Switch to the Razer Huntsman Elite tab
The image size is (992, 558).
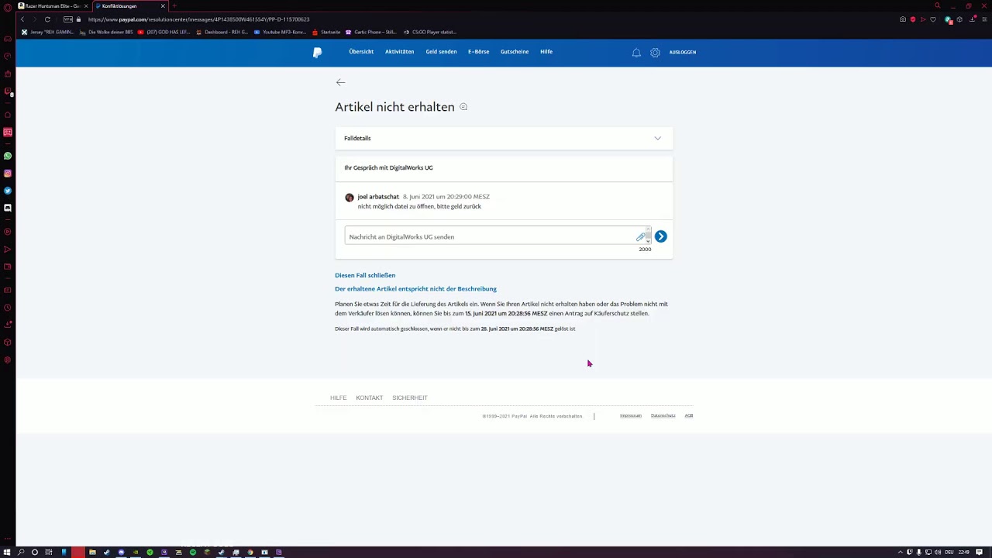pyautogui.click(x=53, y=6)
